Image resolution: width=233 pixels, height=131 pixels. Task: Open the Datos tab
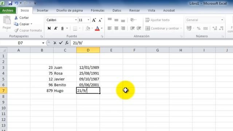point(117,11)
